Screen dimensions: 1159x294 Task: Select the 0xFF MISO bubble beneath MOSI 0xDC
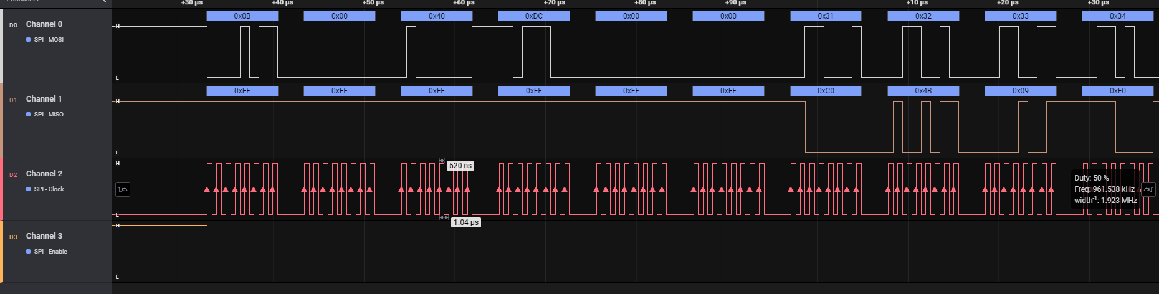(534, 91)
